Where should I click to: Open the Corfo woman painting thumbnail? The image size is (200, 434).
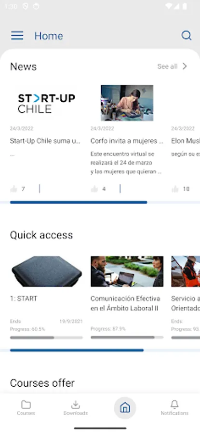tap(127, 103)
